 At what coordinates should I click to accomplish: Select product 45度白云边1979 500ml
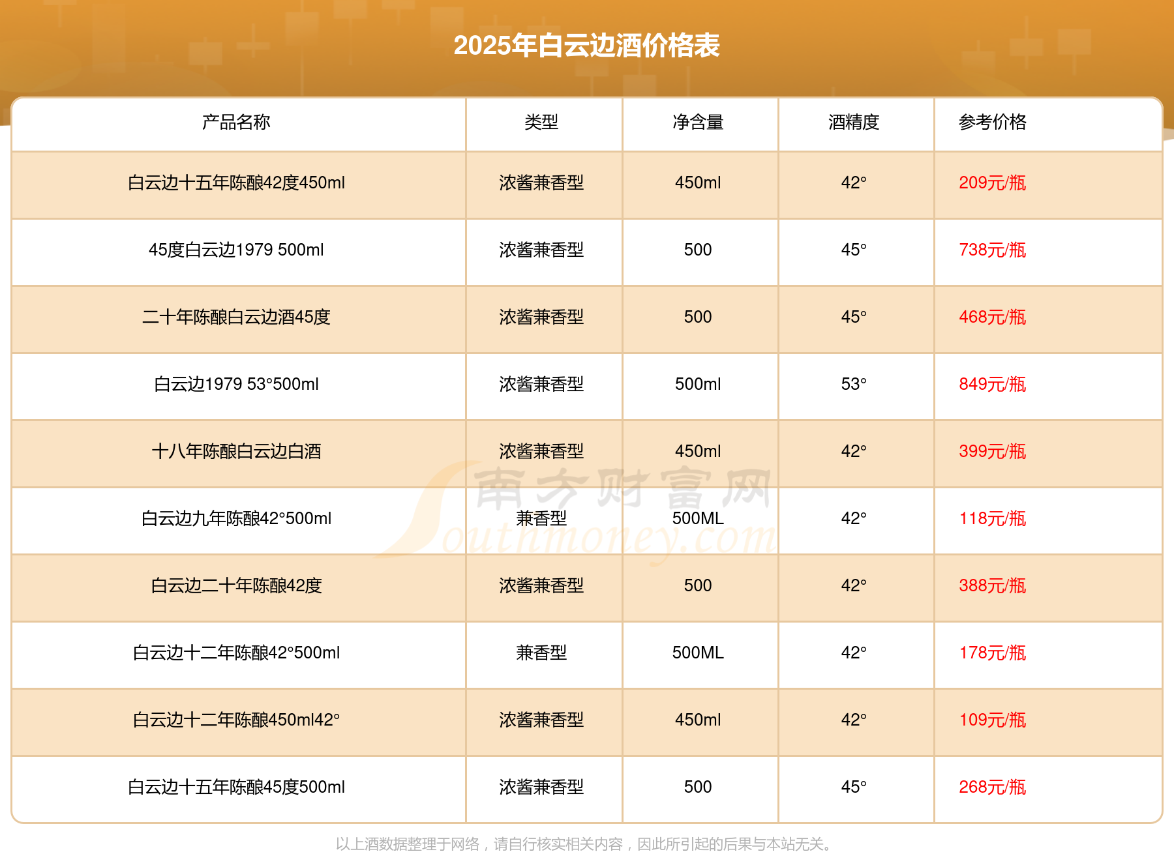[236, 250]
